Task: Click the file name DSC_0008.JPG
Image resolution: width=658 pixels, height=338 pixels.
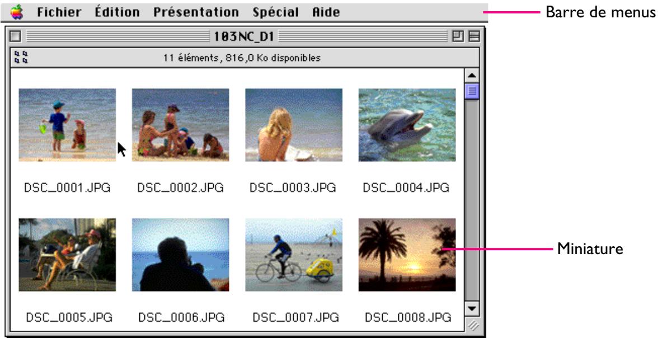Action: coord(408,317)
